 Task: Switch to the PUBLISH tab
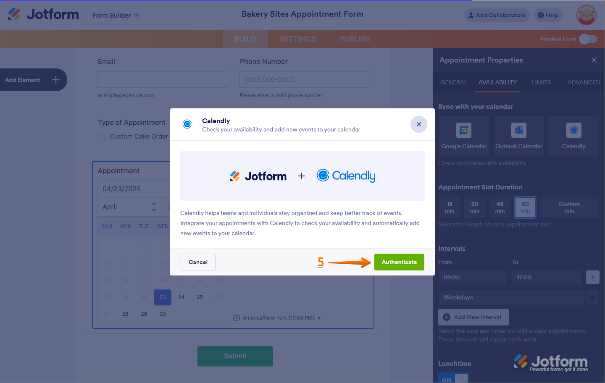pos(355,39)
